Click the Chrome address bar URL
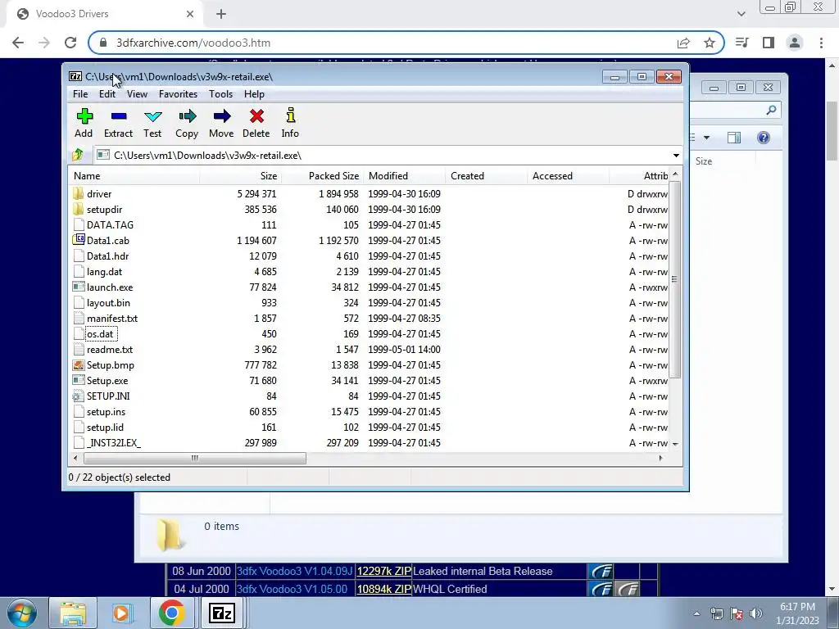 click(x=193, y=43)
